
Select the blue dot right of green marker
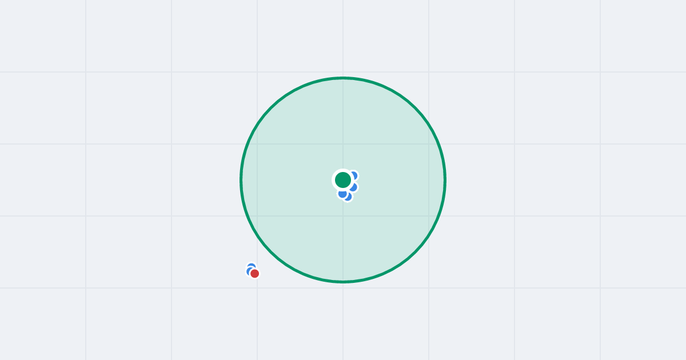353,187
